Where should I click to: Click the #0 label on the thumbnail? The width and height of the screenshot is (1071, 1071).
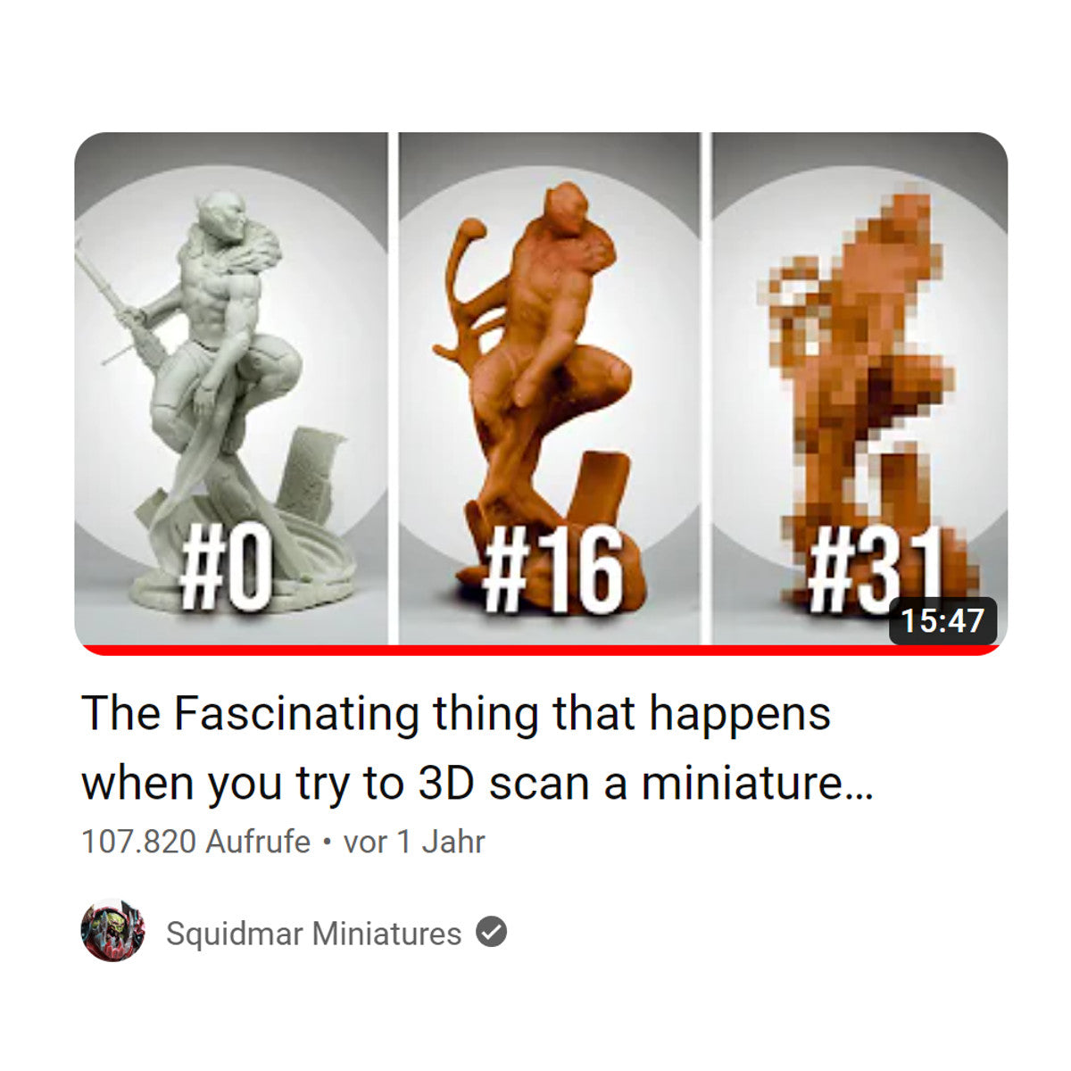(225, 569)
